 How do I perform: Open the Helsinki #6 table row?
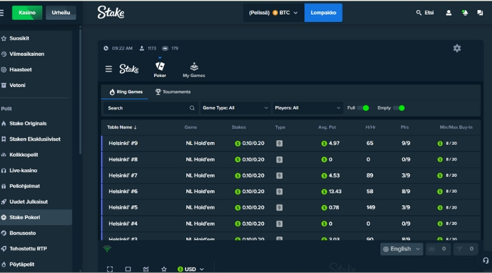click(291, 191)
